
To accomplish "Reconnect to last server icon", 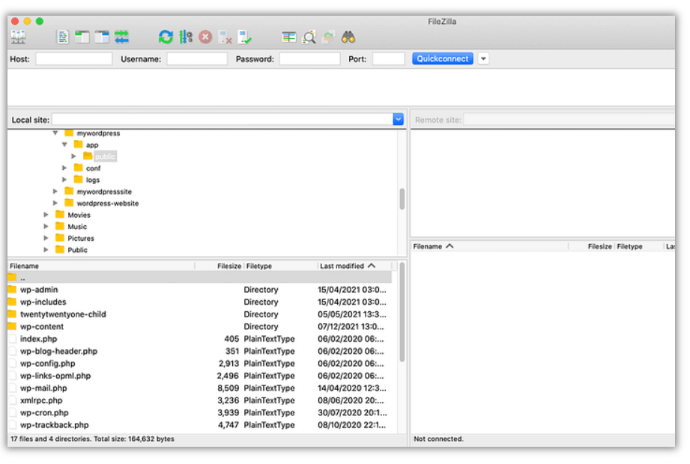I will (245, 37).
